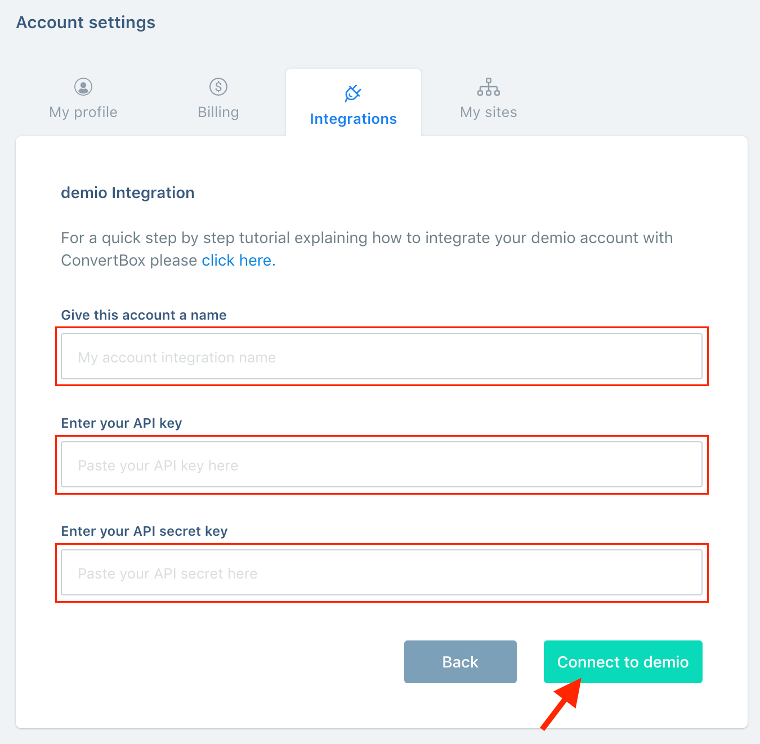Click the 'Give this account a name' label
760x744 pixels.
pyautogui.click(x=144, y=315)
